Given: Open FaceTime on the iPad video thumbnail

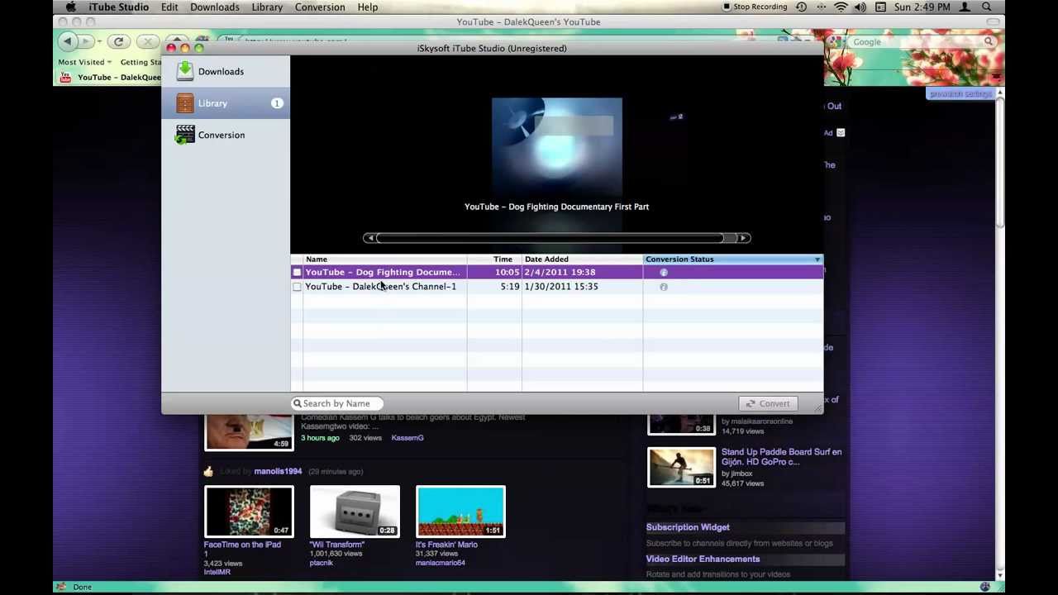Looking at the screenshot, I should click(249, 512).
